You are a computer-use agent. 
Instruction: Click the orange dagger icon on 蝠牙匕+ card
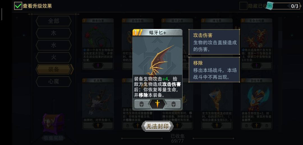(157, 104)
